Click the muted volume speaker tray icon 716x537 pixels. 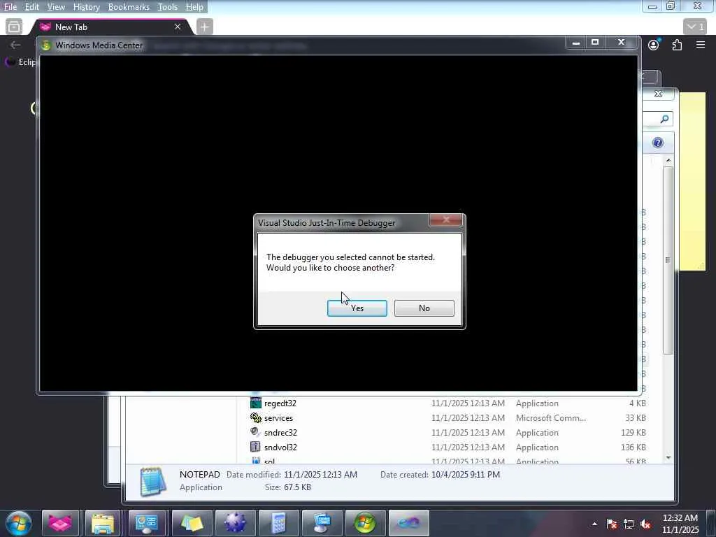pyautogui.click(x=645, y=524)
